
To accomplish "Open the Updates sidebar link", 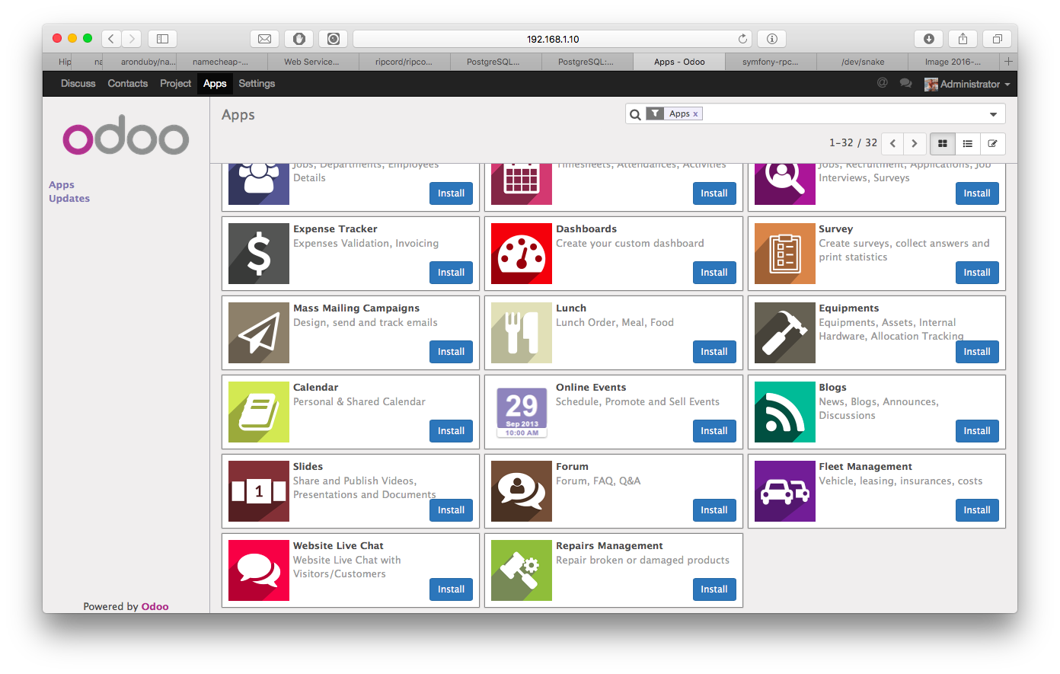I will pos(69,199).
